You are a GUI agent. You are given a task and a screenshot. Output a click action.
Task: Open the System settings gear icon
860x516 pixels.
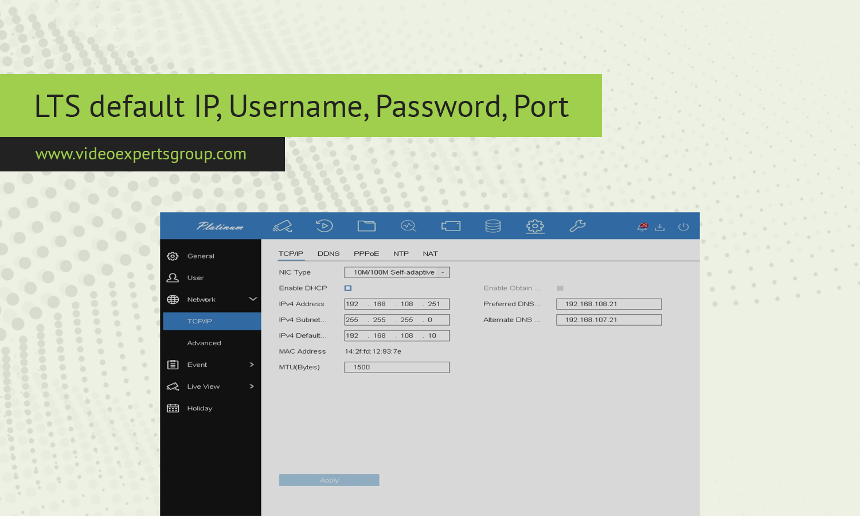[x=535, y=226]
